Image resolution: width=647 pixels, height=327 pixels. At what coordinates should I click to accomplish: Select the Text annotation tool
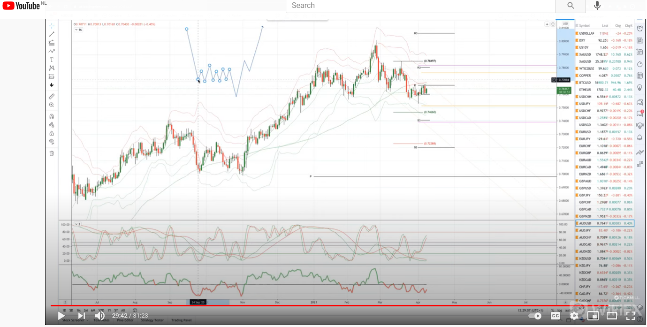coord(52,60)
